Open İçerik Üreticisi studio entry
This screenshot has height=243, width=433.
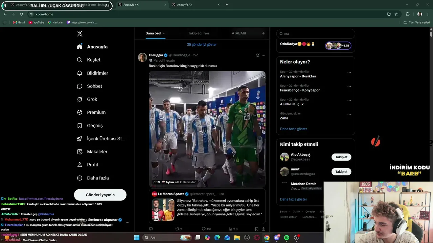(101, 139)
